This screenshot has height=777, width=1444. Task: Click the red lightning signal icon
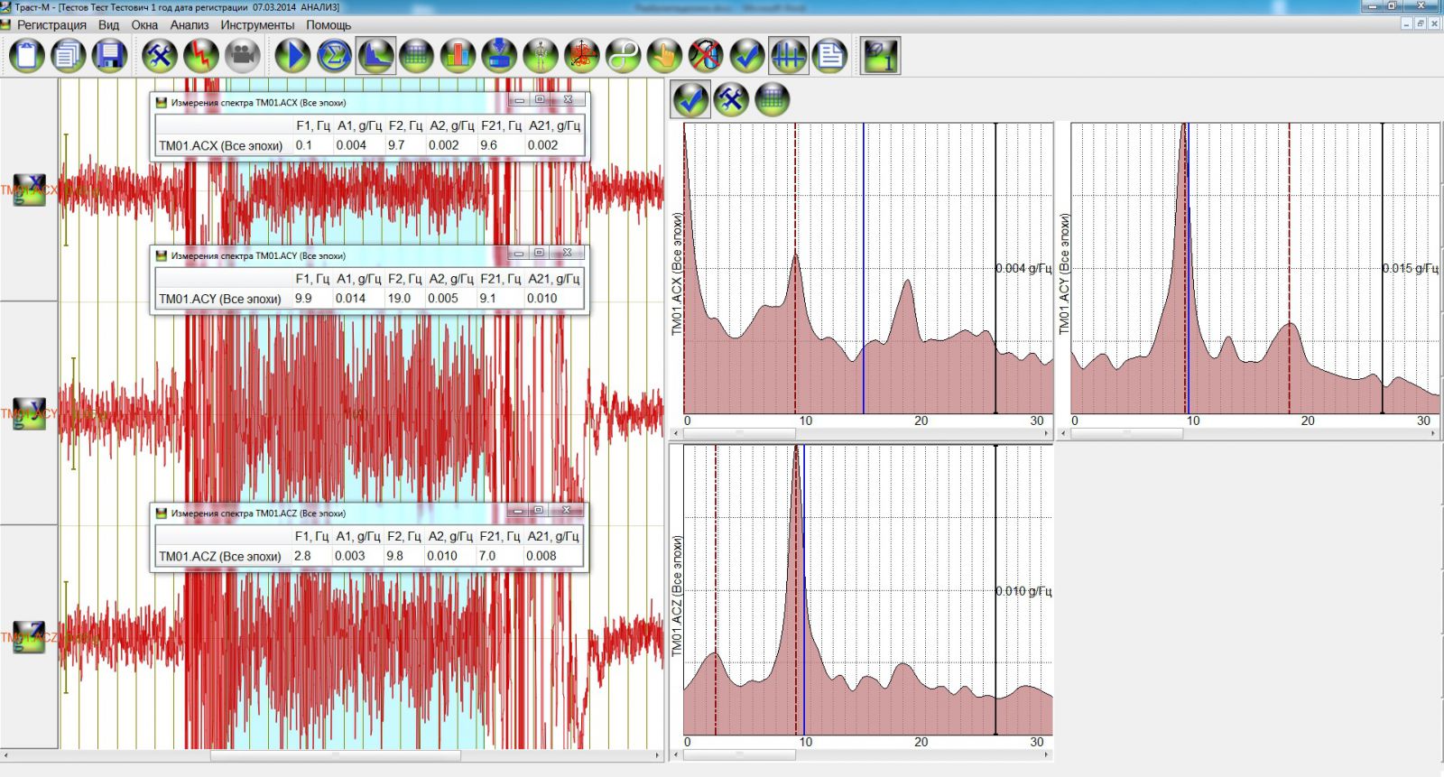coord(200,56)
